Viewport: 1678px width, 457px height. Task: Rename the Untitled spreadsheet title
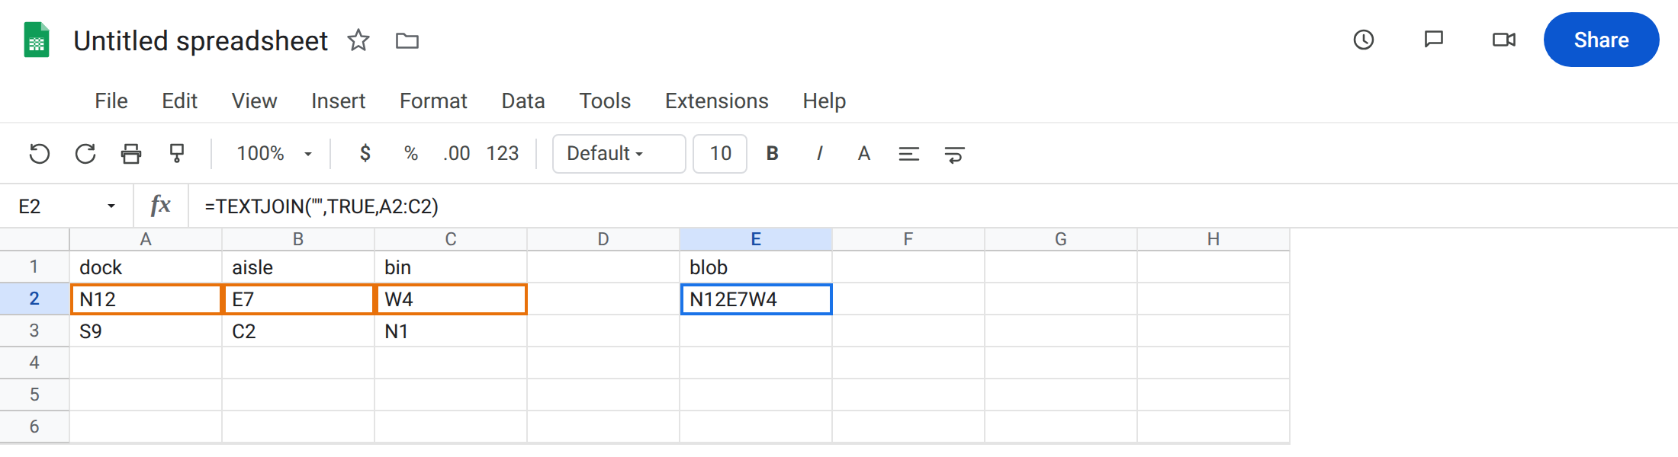click(x=201, y=40)
